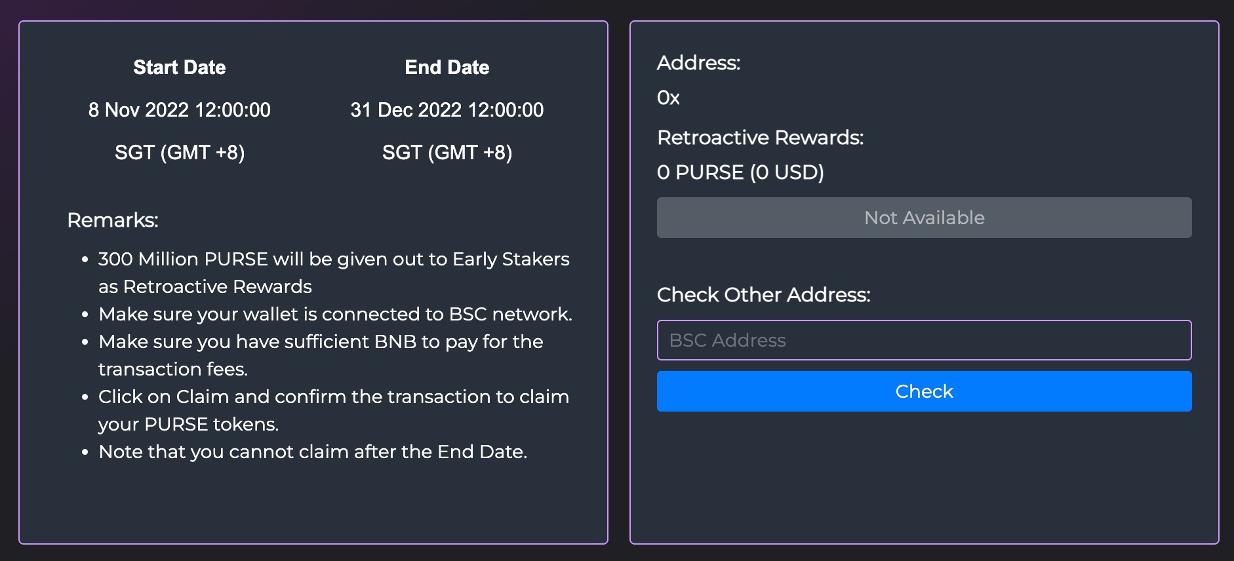The width and height of the screenshot is (1234, 561).
Task: Click the 0 PURSE (0 USD) amount
Action: coord(740,172)
